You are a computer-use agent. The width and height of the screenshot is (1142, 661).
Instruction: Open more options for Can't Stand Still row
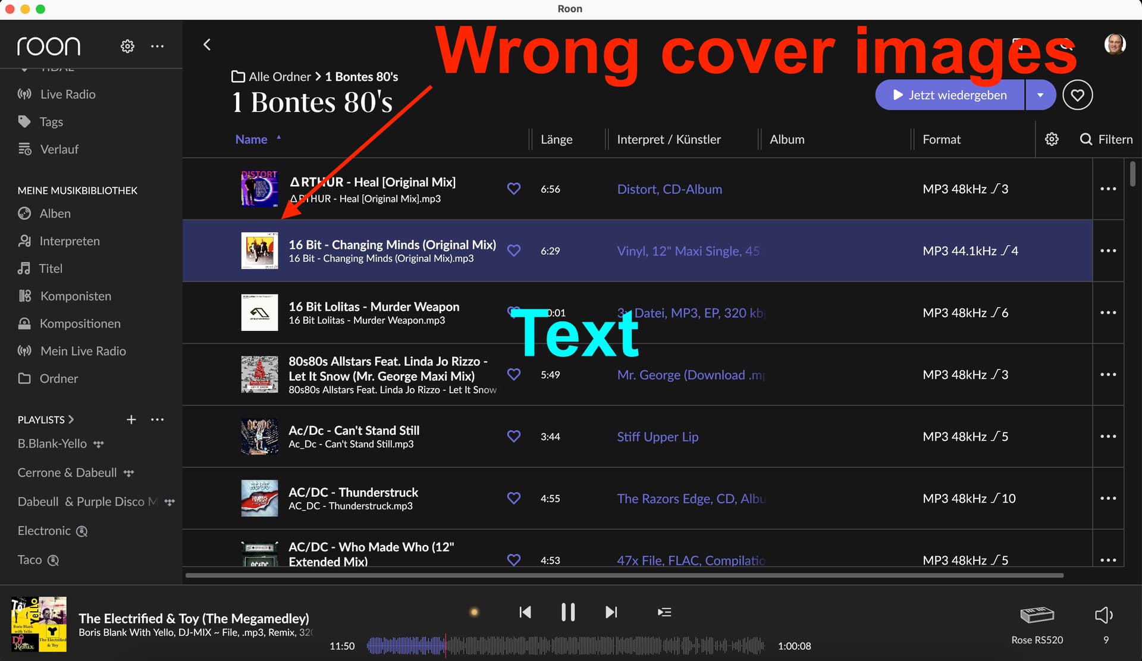[x=1108, y=436]
